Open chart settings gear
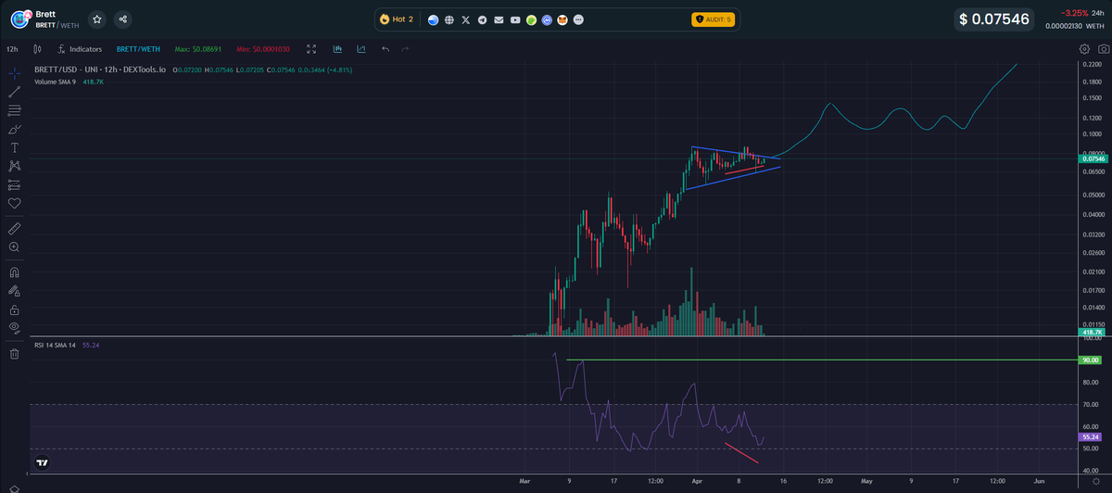 click(1084, 49)
